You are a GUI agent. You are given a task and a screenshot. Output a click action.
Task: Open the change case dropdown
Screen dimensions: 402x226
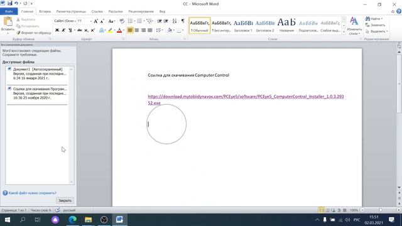(x=112, y=21)
